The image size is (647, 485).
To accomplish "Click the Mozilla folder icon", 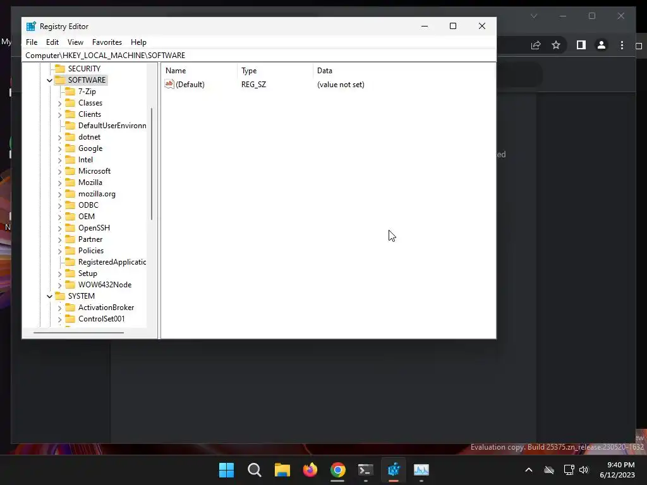I will (x=70, y=182).
